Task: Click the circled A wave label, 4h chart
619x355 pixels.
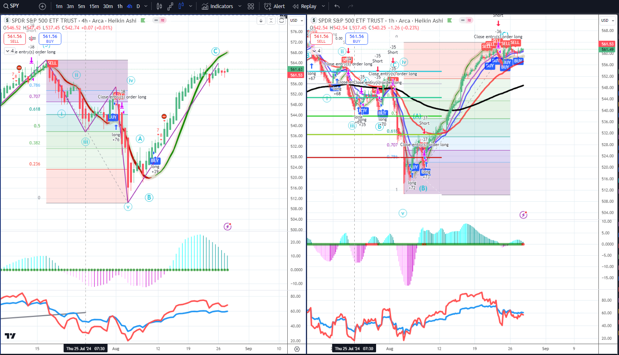Action: click(x=140, y=139)
